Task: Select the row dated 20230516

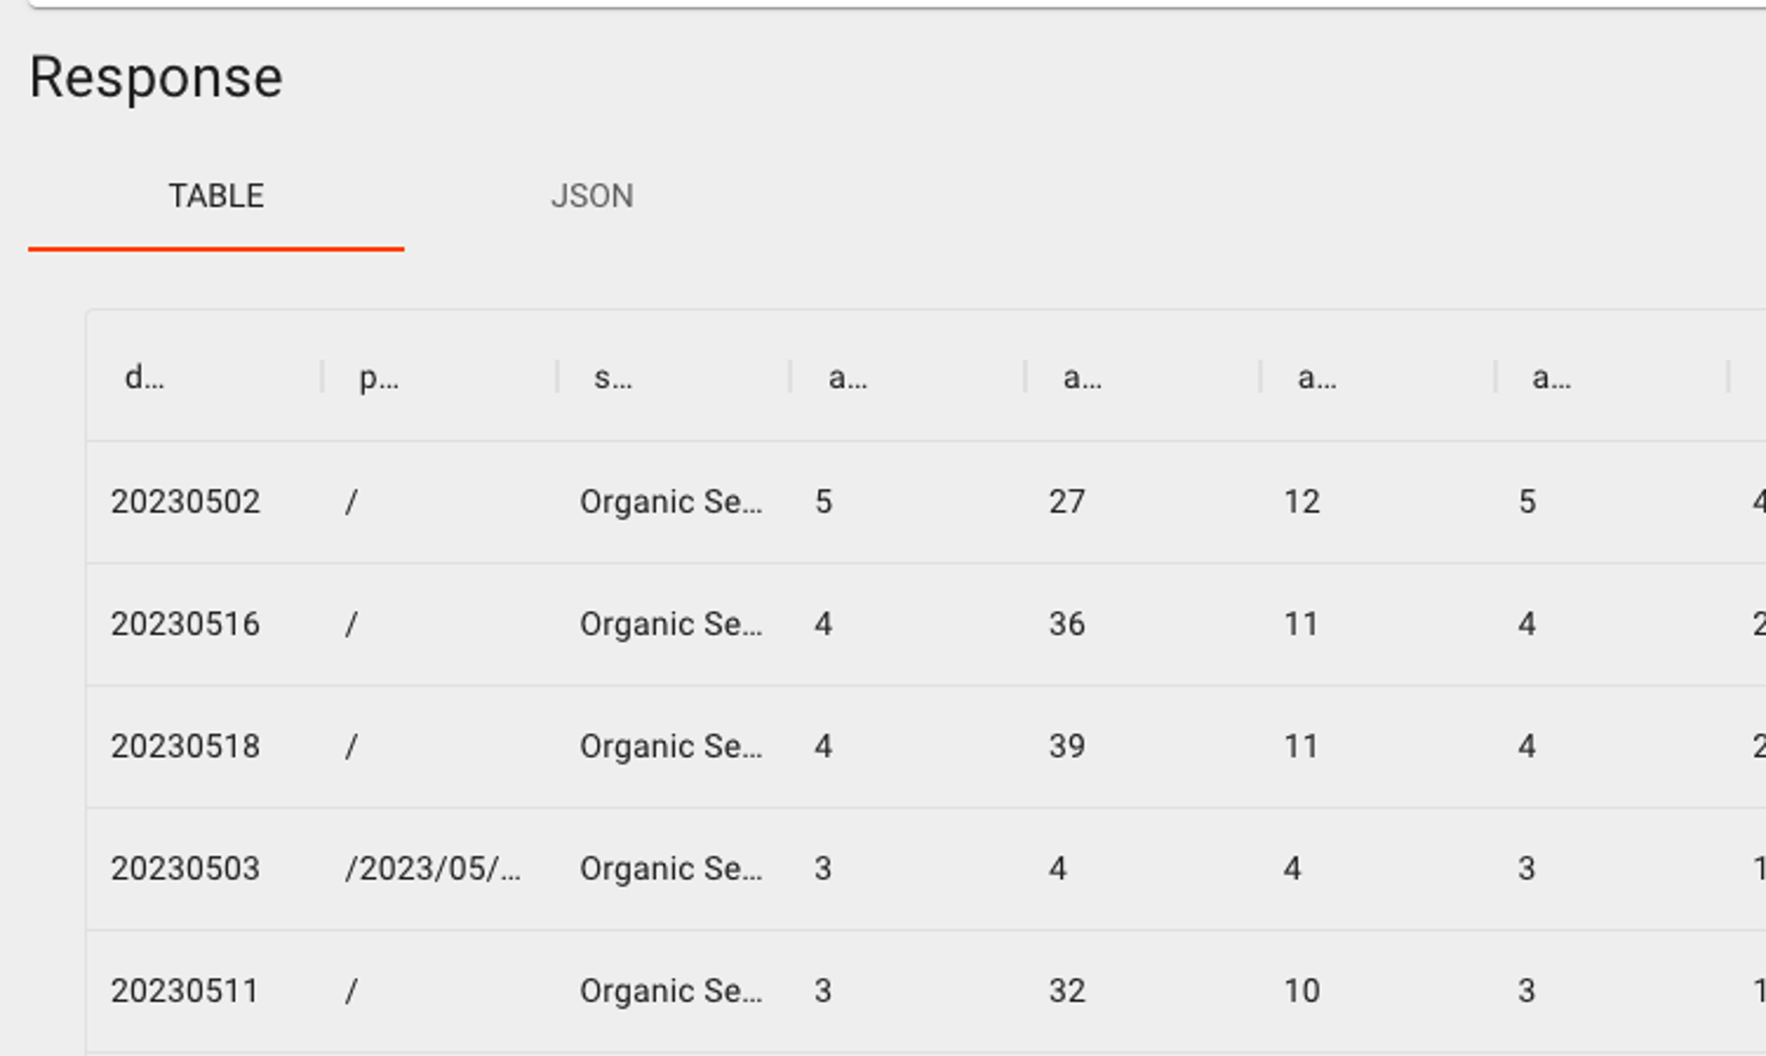Action: (x=187, y=623)
